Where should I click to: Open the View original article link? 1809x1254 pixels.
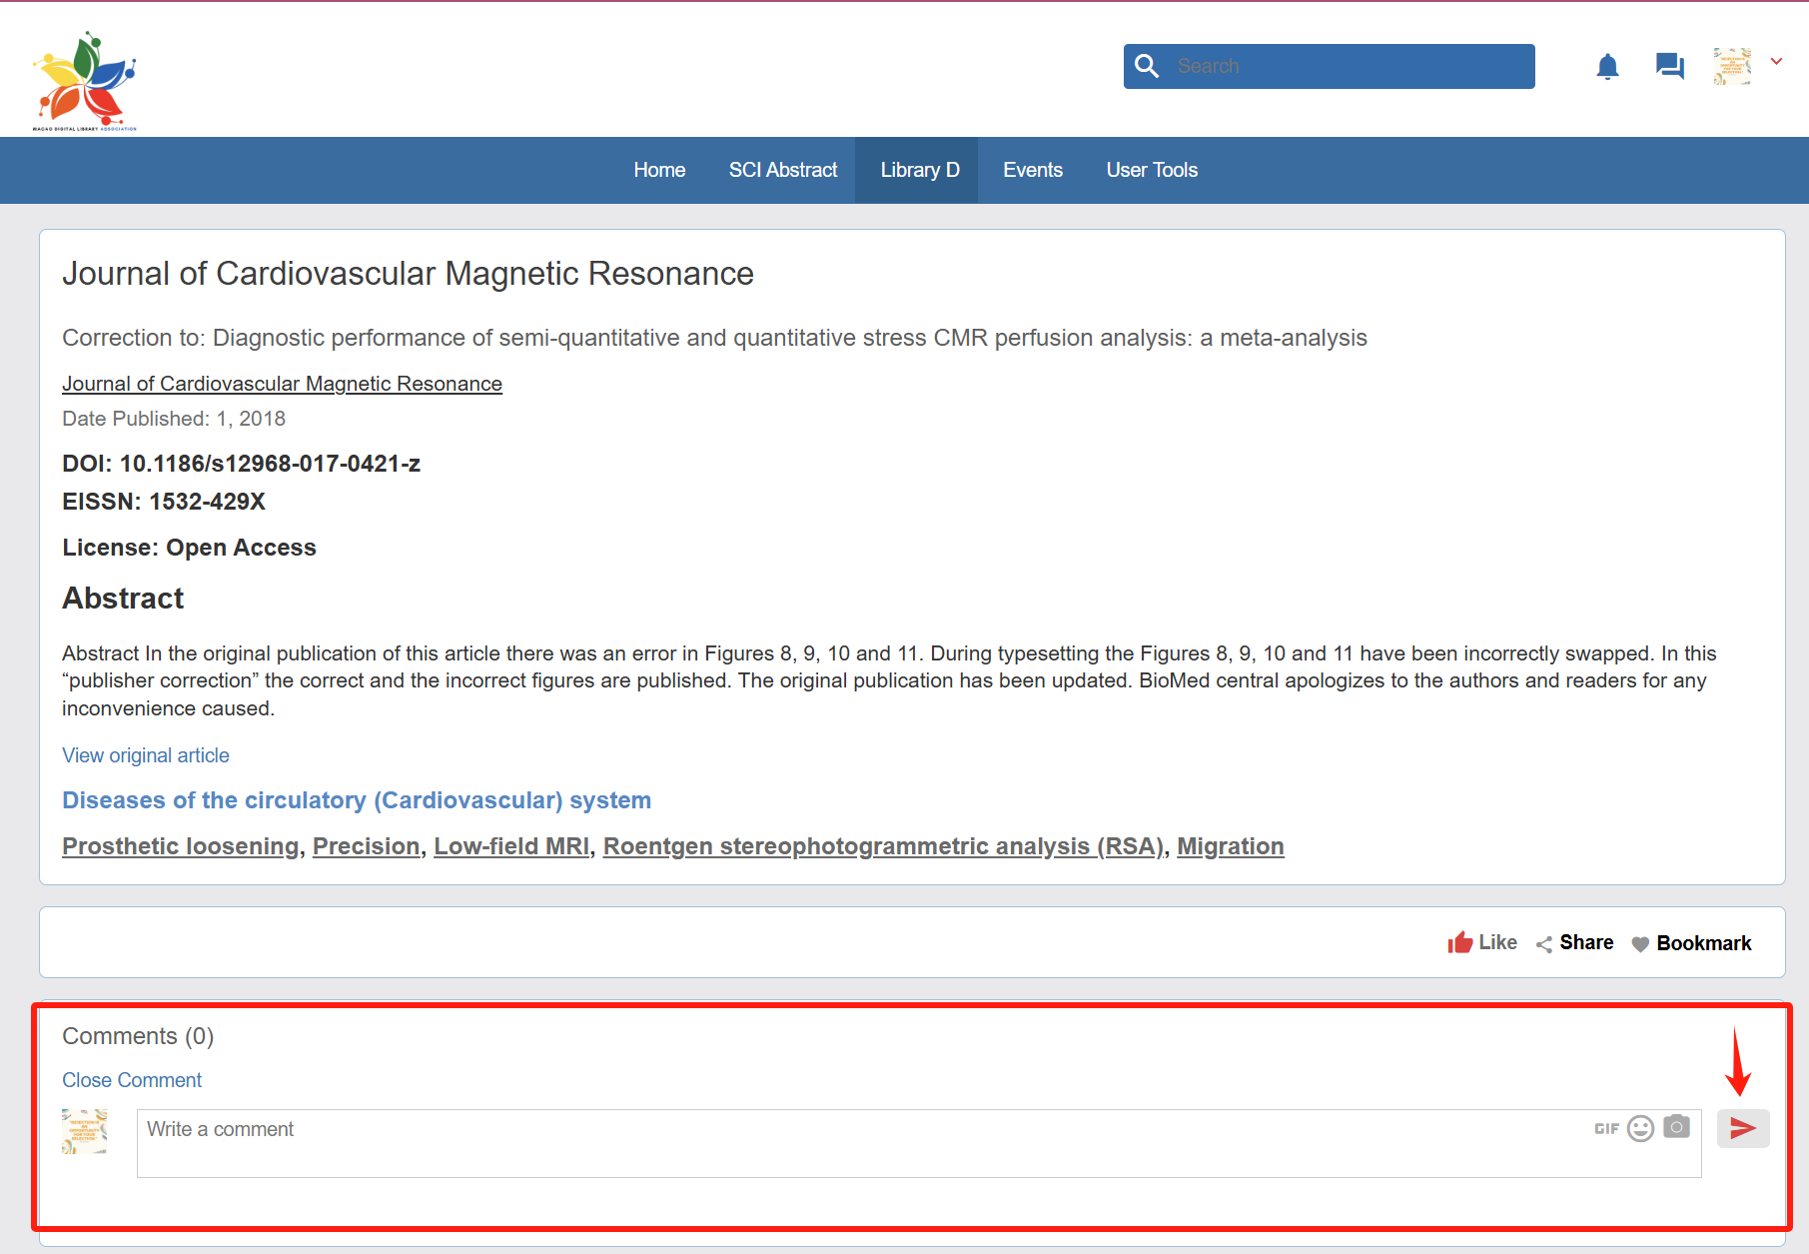pyautogui.click(x=146, y=755)
